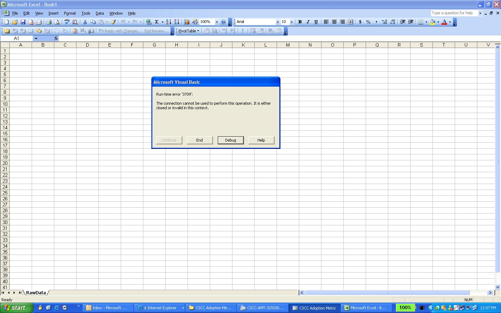This screenshot has width=501, height=313.
Task: Open the Tools menu
Action: [x=86, y=13]
